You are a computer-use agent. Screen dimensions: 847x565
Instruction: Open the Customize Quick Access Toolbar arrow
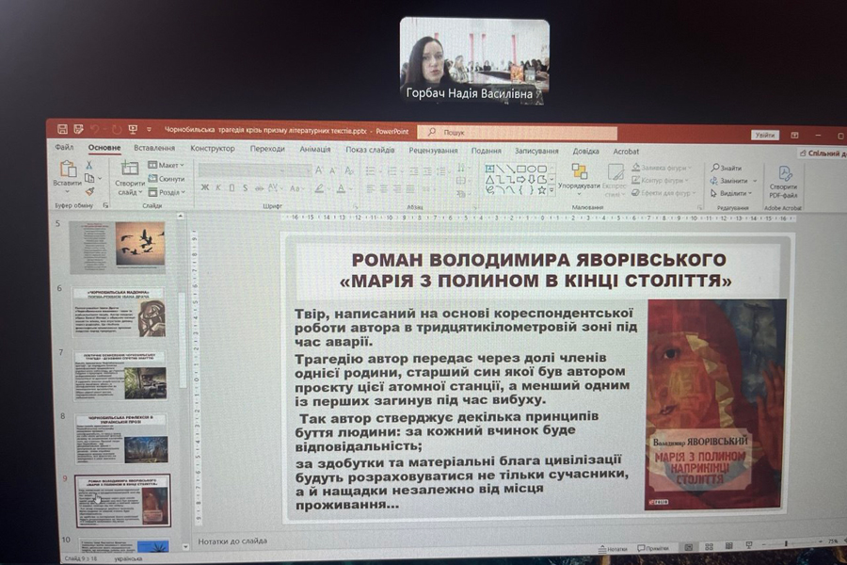(149, 130)
